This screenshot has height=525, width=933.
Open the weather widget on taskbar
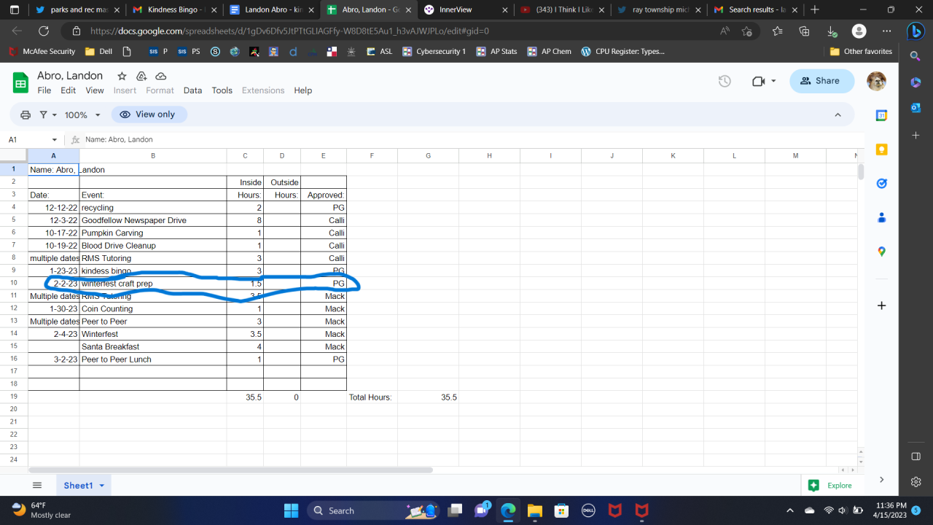click(42, 510)
